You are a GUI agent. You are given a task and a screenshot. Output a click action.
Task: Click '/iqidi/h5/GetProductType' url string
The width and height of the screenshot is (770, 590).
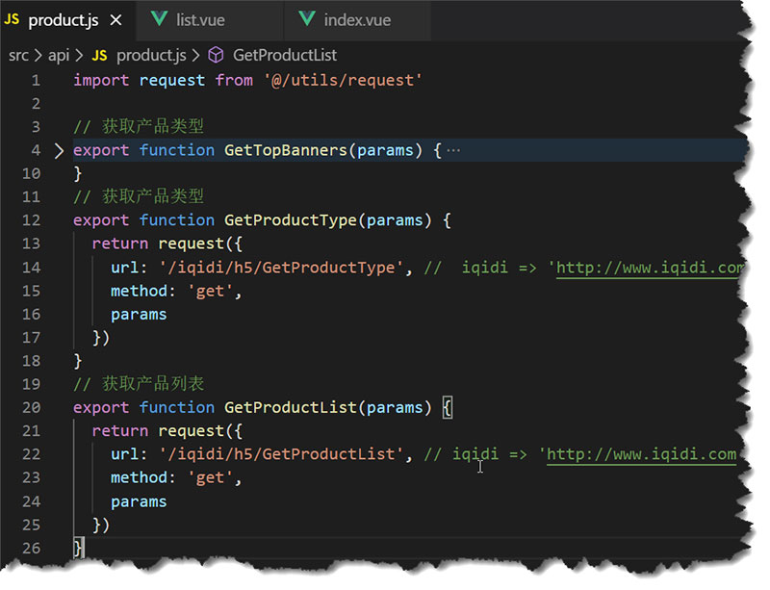pyautogui.click(x=281, y=269)
